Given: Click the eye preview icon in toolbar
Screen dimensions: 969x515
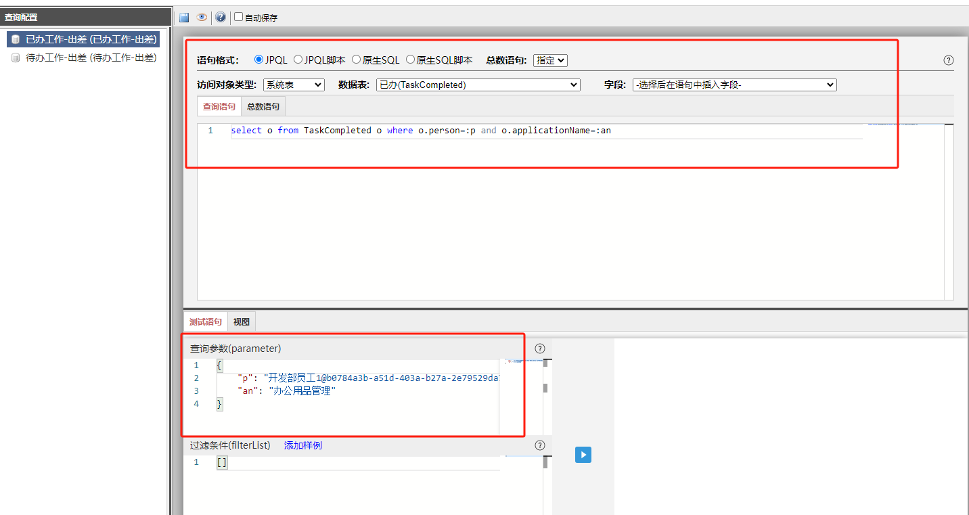Looking at the screenshot, I should point(202,18).
